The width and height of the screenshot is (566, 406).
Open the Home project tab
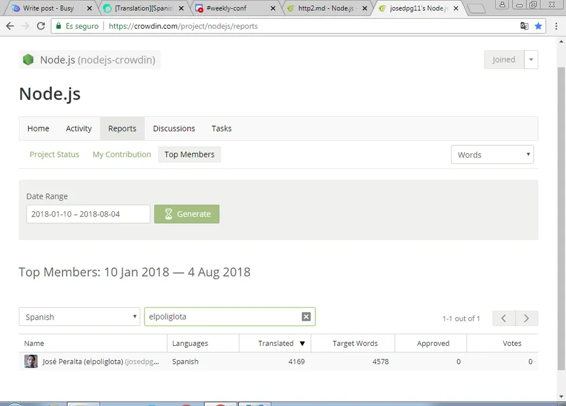tap(38, 129)
